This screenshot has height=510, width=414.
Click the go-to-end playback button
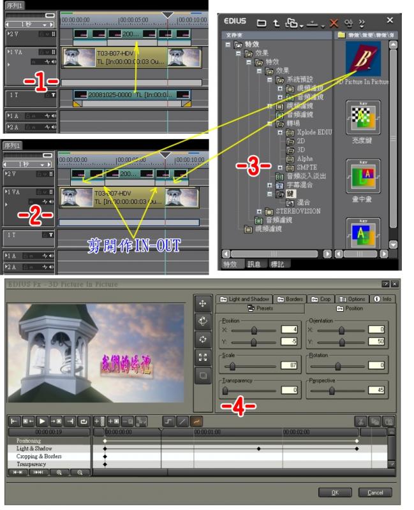coord(70,421)
